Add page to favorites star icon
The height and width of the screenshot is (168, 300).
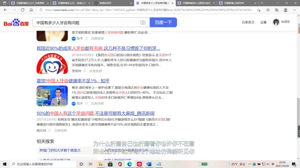click(x=259, y=10)
